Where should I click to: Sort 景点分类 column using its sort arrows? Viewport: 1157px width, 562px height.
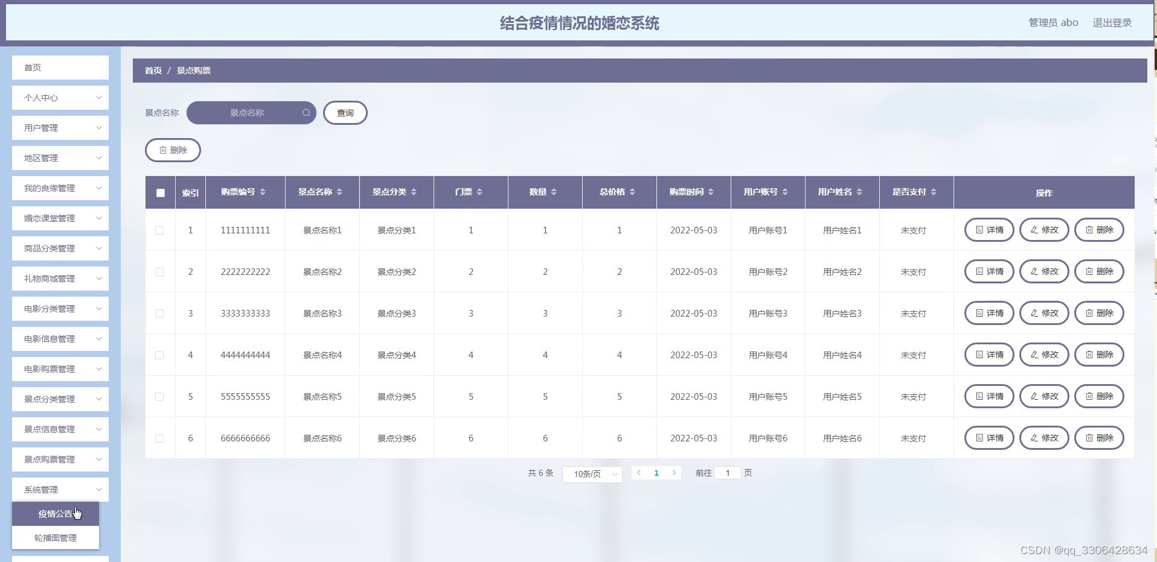(x=414, y=192)
